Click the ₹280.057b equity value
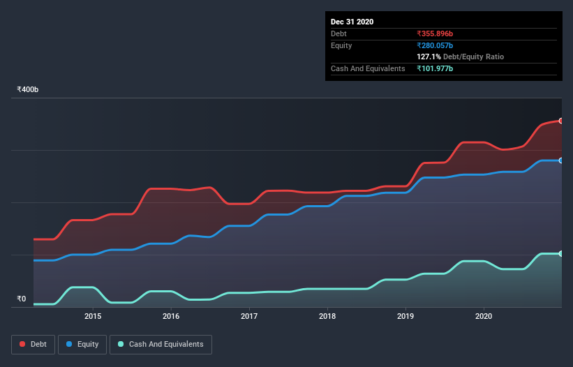Image resolution: width=573 pixels, height=367 pixels. [435, 45]
